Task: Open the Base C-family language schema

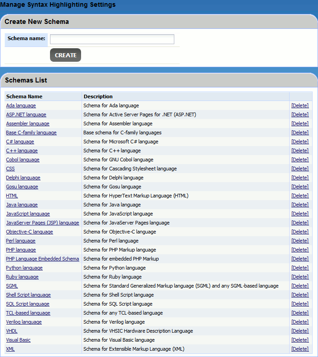Action: 31,133
